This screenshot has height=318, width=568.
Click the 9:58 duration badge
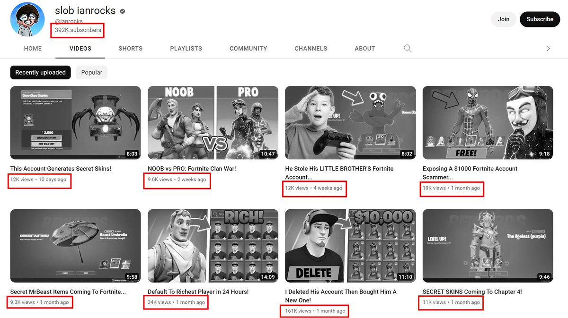[x=132, y=277]
